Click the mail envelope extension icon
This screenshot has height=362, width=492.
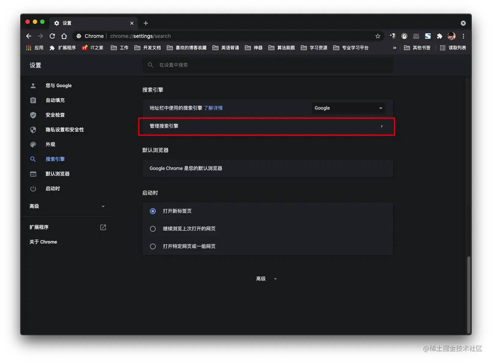click(x=416, y=36)
